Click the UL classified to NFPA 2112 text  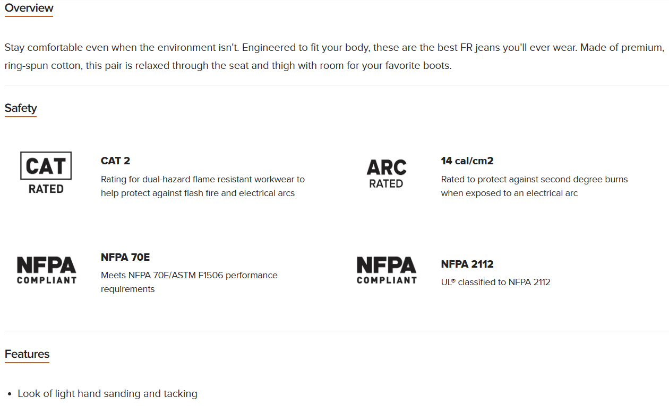(x=495, y=282)
